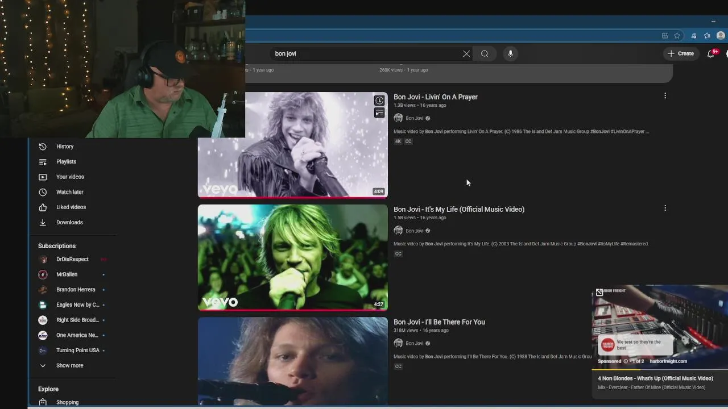Click the browser media control music icon
Viewport: 728px width, 409px height.
(693, 36)
